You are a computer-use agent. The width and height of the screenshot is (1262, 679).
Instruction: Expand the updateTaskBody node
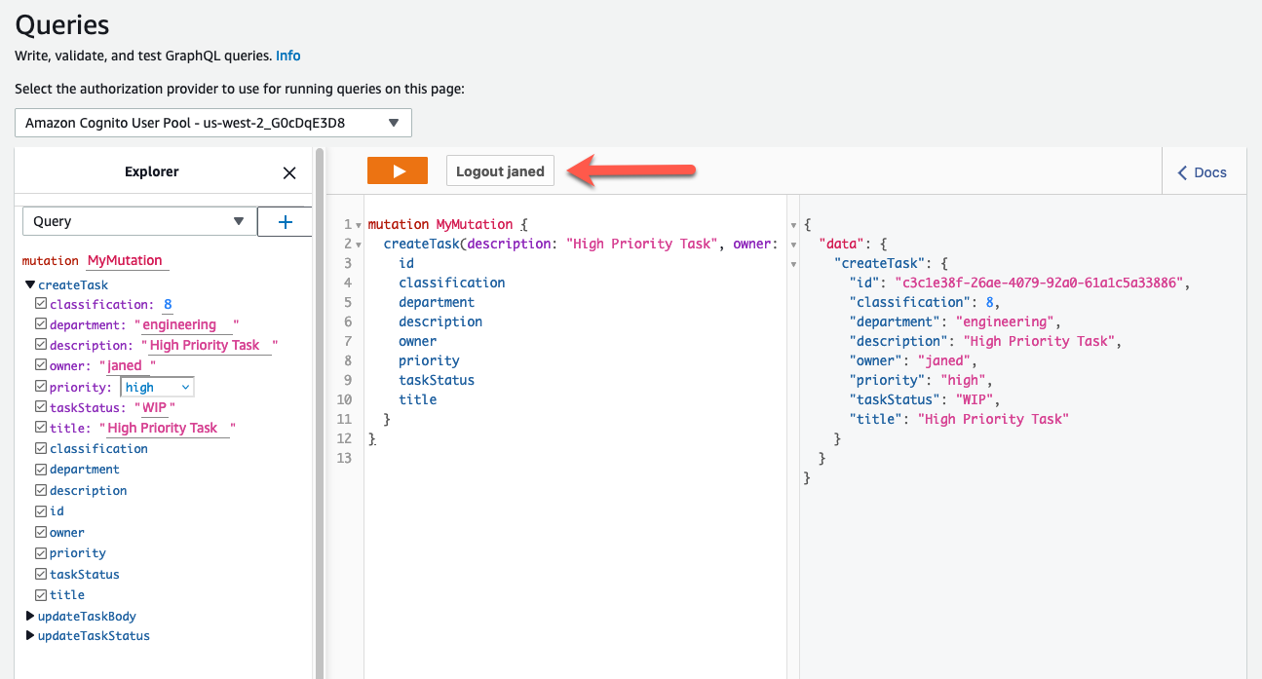(30, 616)
